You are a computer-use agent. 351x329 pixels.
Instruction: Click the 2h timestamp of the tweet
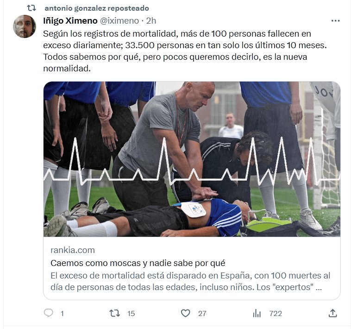tap(151, 21)
